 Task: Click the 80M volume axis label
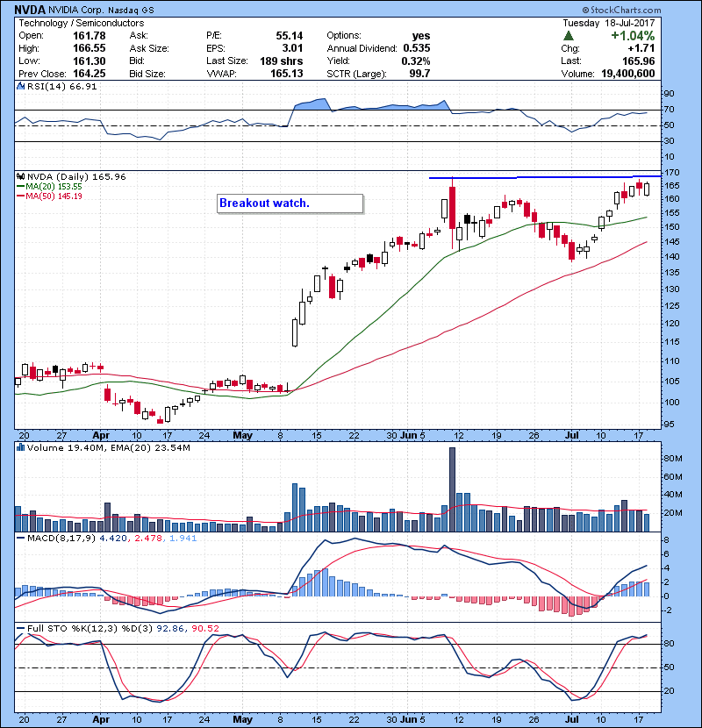[673, 459]
